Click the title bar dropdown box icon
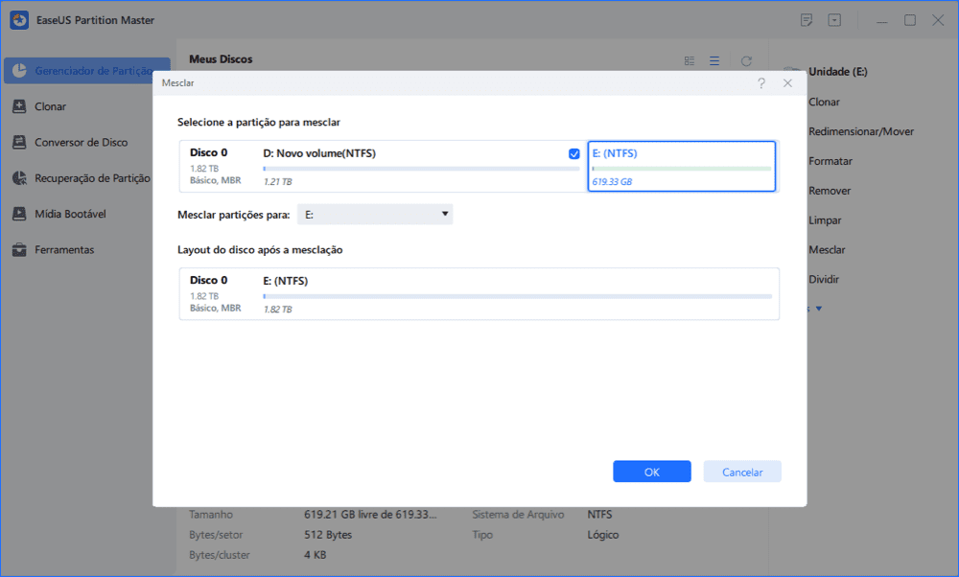This screenshot has width=959, height=577. [835, 20]
